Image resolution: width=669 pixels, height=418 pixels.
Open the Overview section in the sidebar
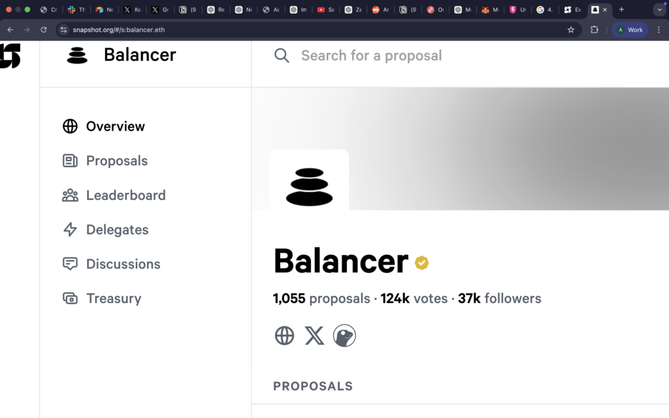pos(115,126)
